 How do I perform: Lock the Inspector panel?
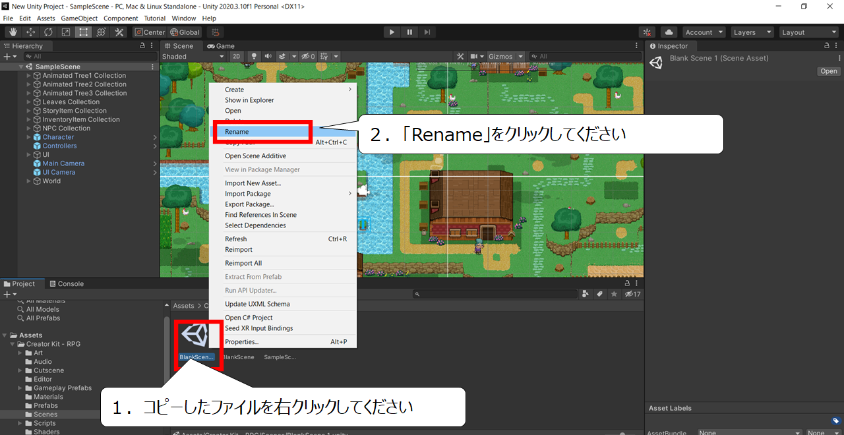point(827,46)
